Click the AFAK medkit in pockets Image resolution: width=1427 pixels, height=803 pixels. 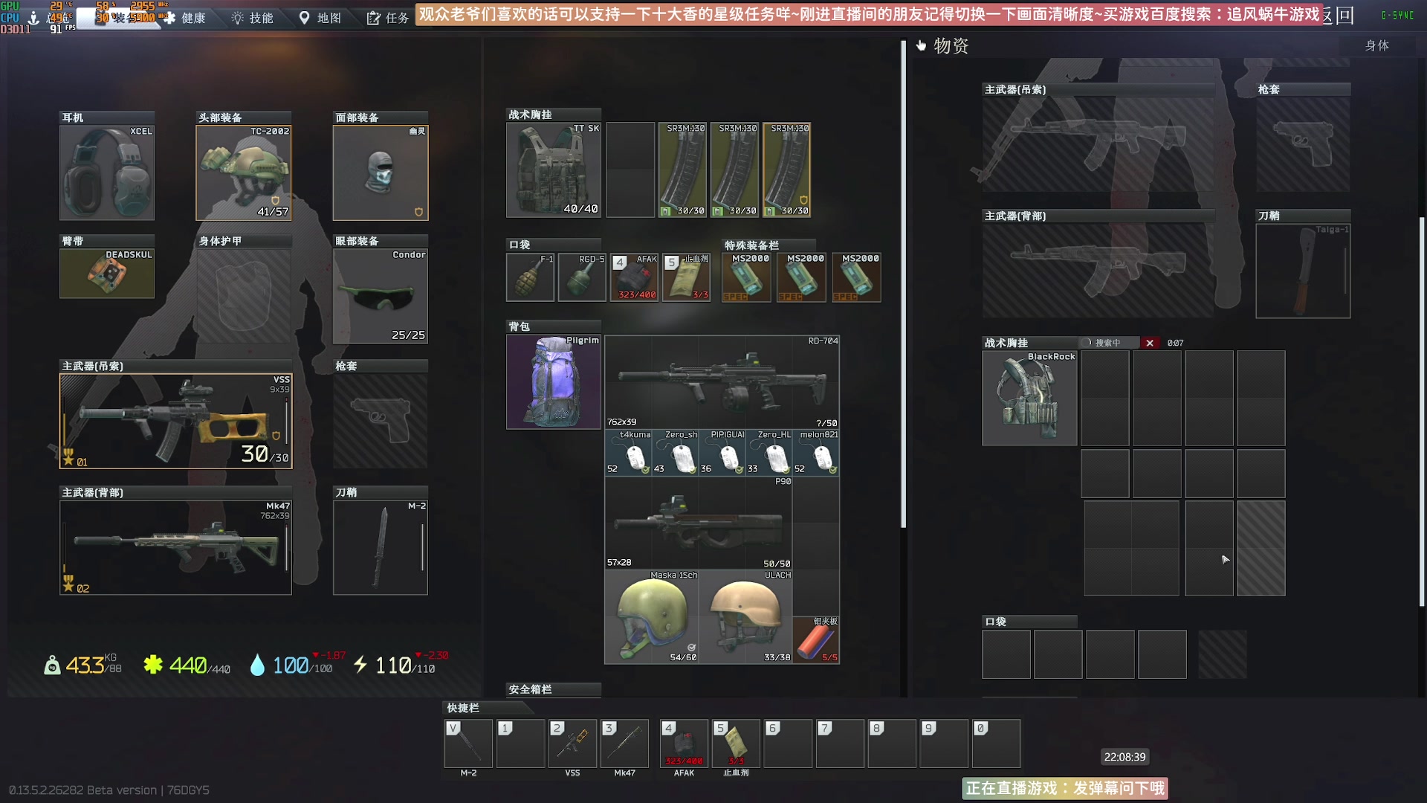point(634,277)
